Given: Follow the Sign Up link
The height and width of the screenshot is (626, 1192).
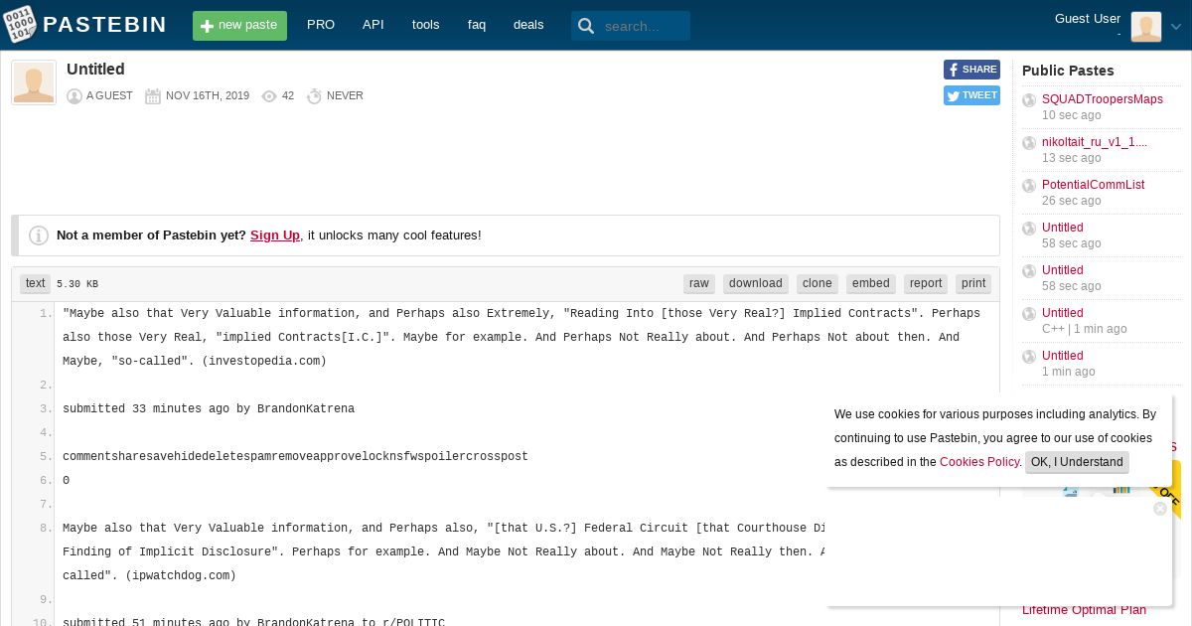Looking at the screenshot, I should point(275,235).
